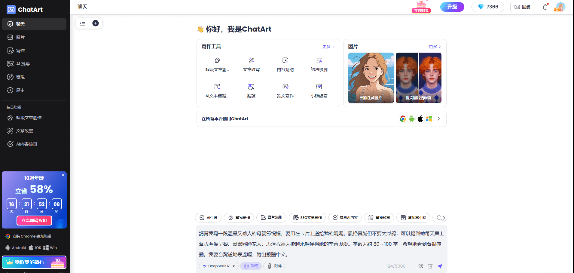The height and width of the screenshot is (273, 574).
Task: Click the ChatArt logo
Action: pos(25,10)
